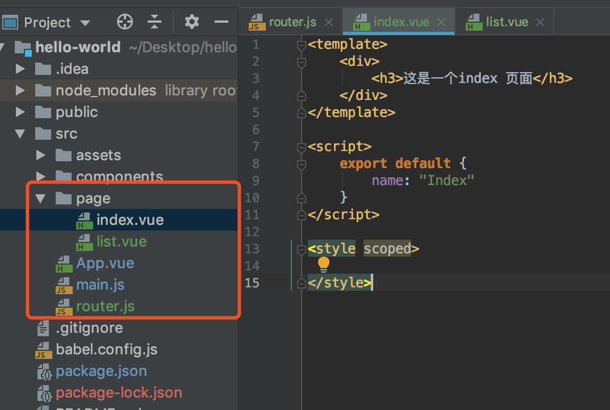Click the locate/scroll-from-source target icon

(x=125, y=22)
